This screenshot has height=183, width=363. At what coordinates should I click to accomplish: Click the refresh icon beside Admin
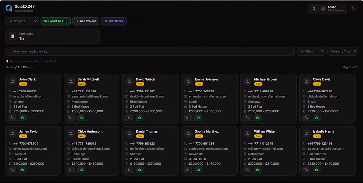(314, 9)
